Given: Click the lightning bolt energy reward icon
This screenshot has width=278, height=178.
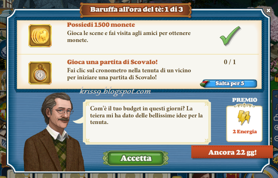Looking at the screenshot, I should [x=244, y=117].
